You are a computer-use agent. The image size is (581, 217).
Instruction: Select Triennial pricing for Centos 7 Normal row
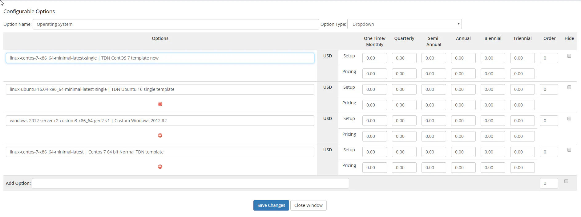522,168
